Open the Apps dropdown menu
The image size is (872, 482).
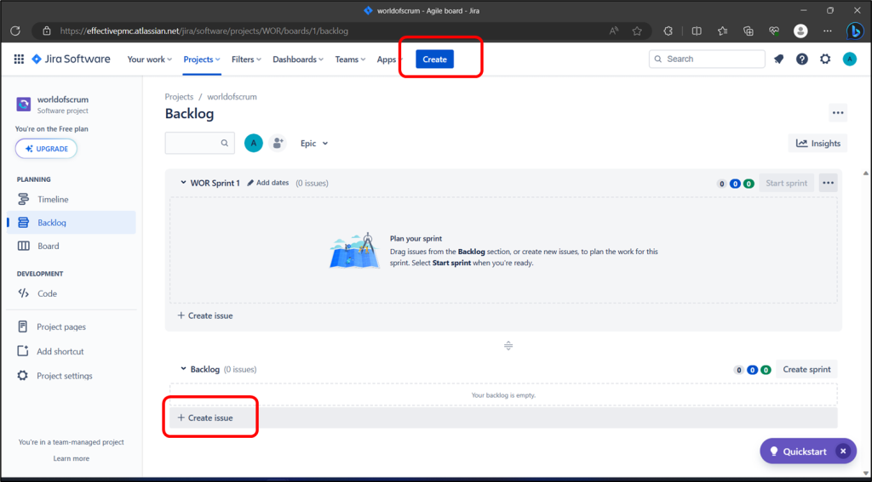click(390, 60)
